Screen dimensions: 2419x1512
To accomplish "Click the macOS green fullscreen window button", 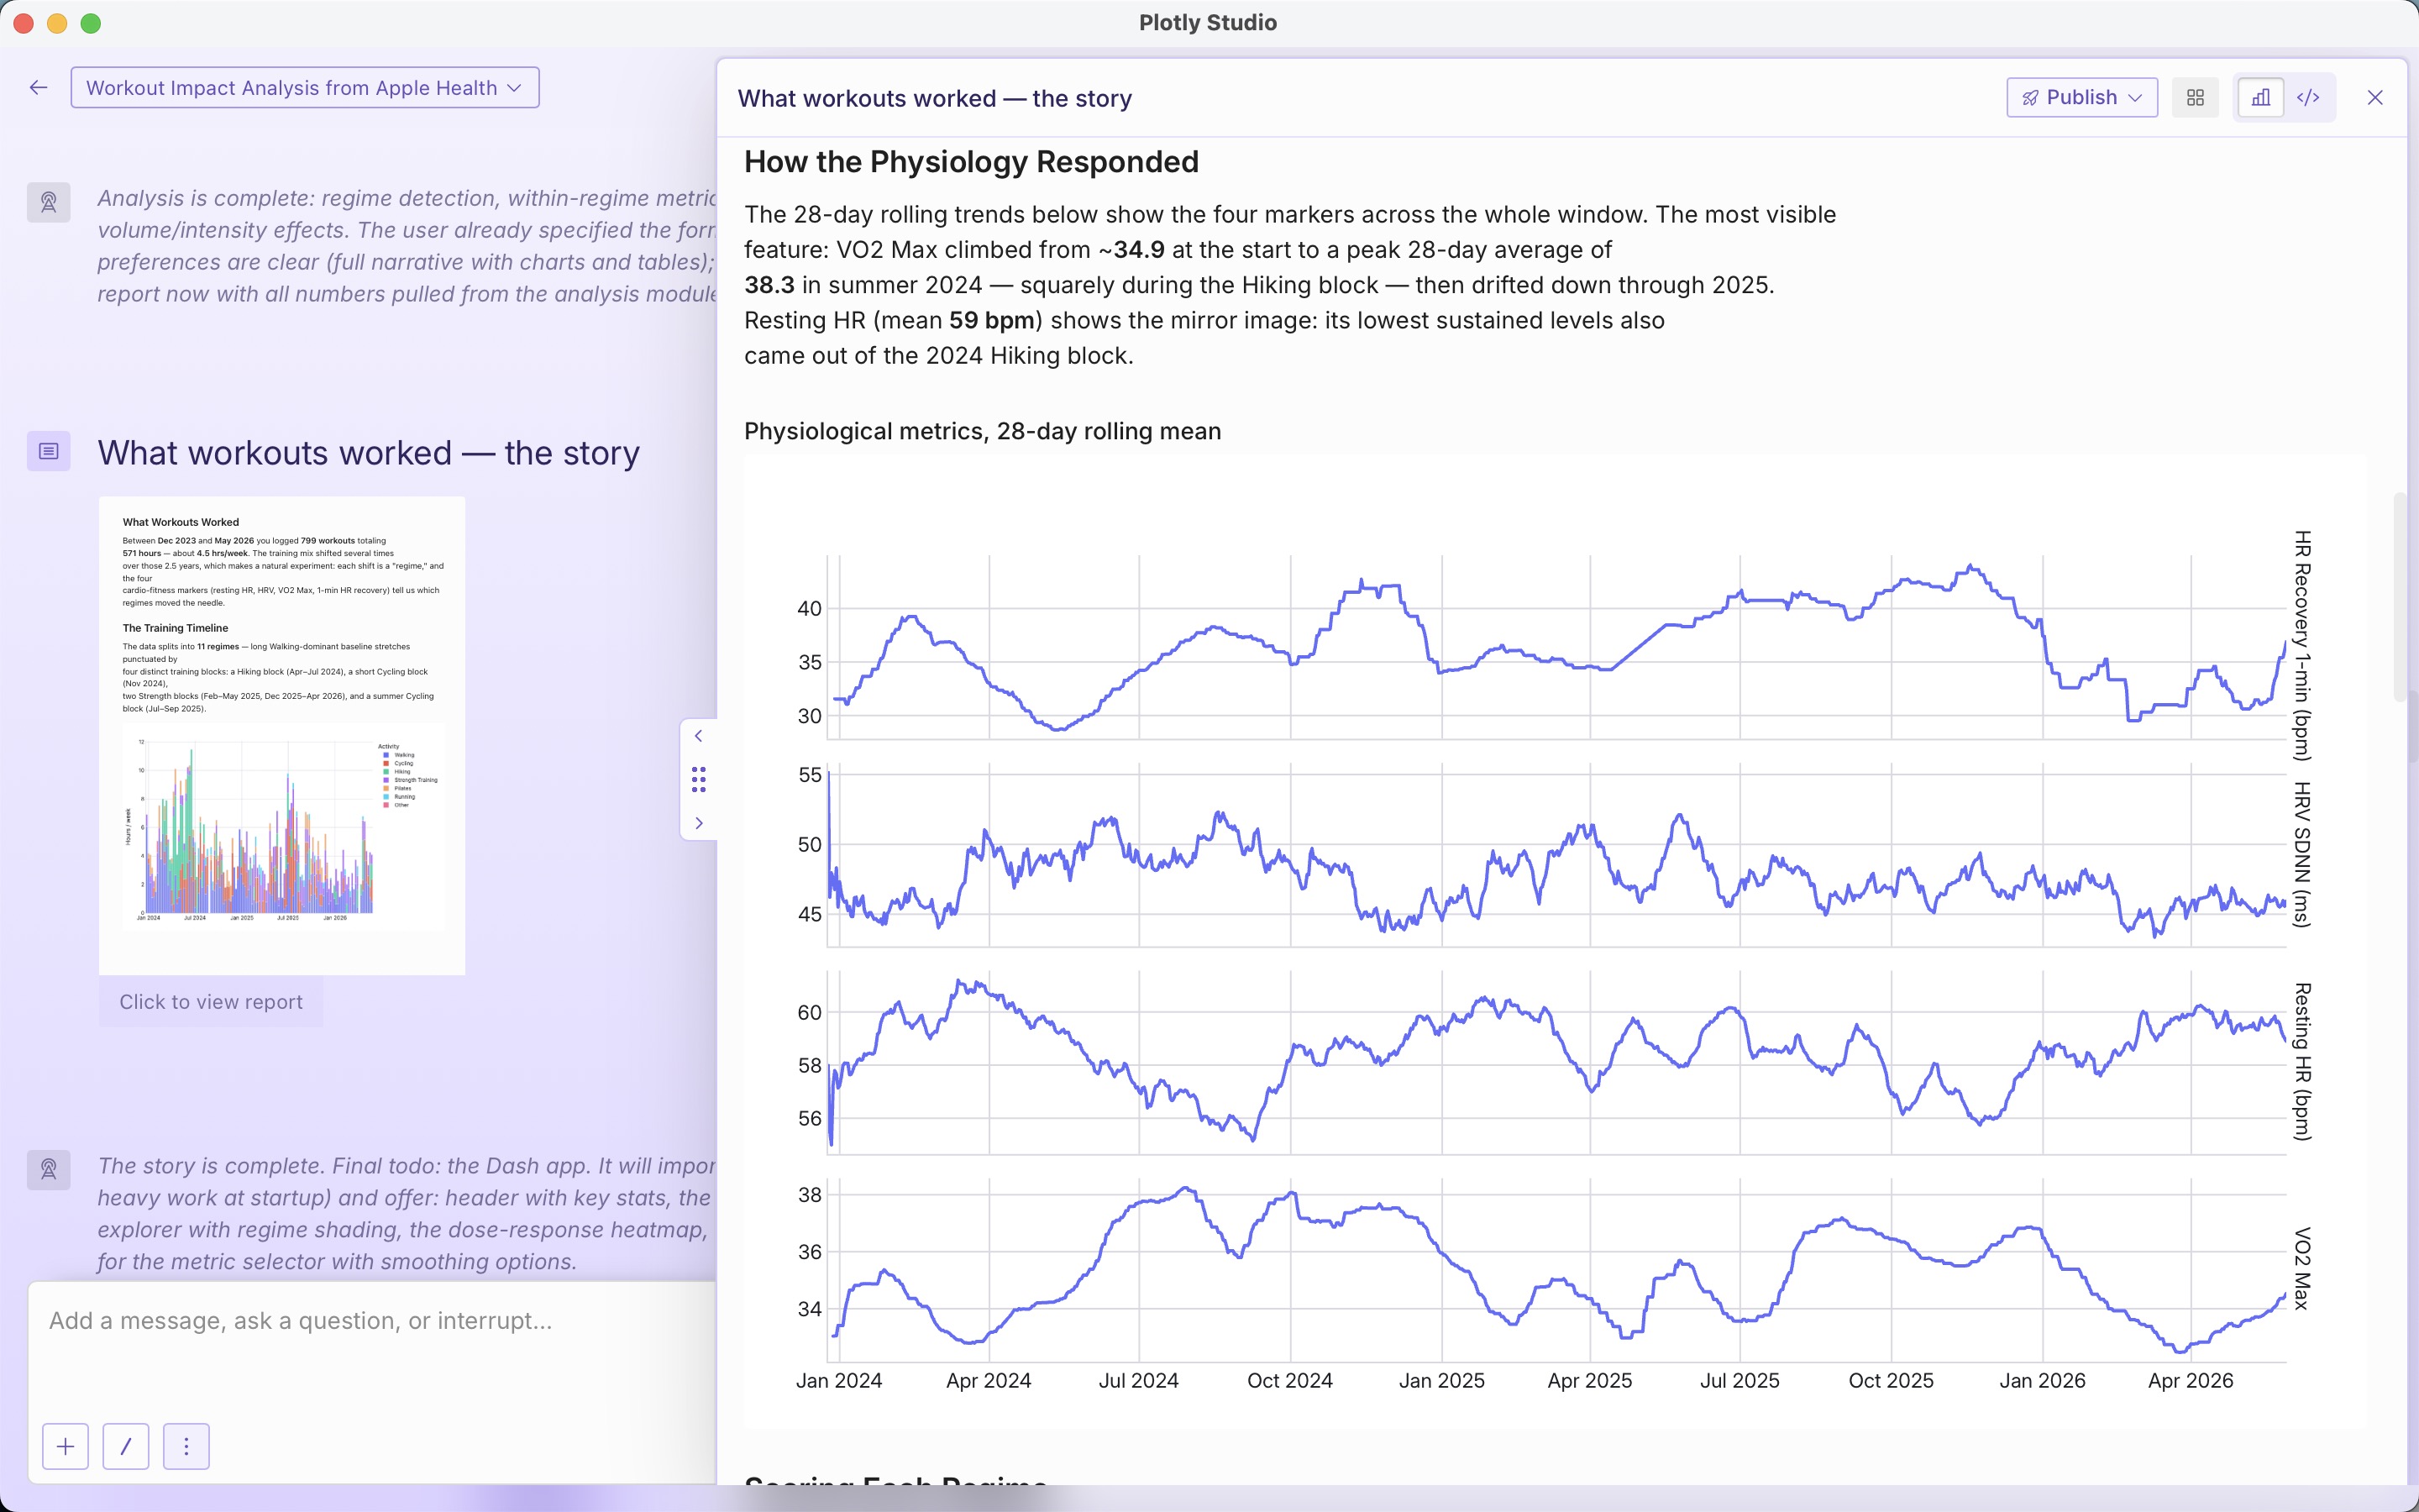I will [91, 23].
